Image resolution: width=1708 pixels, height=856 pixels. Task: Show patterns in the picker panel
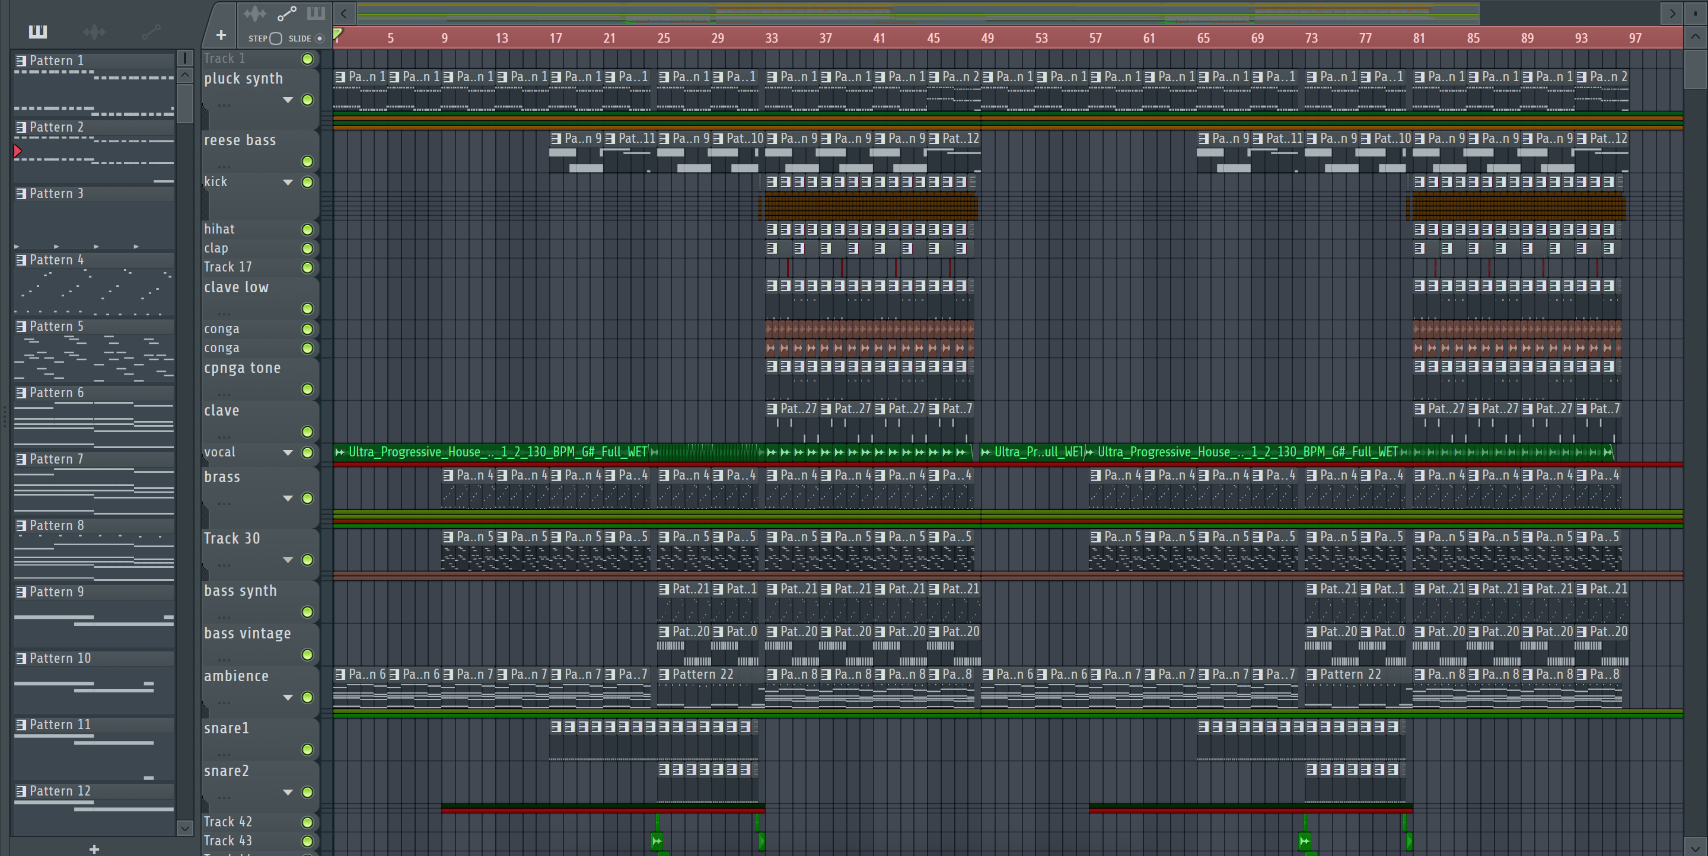[x=38, y=31]
